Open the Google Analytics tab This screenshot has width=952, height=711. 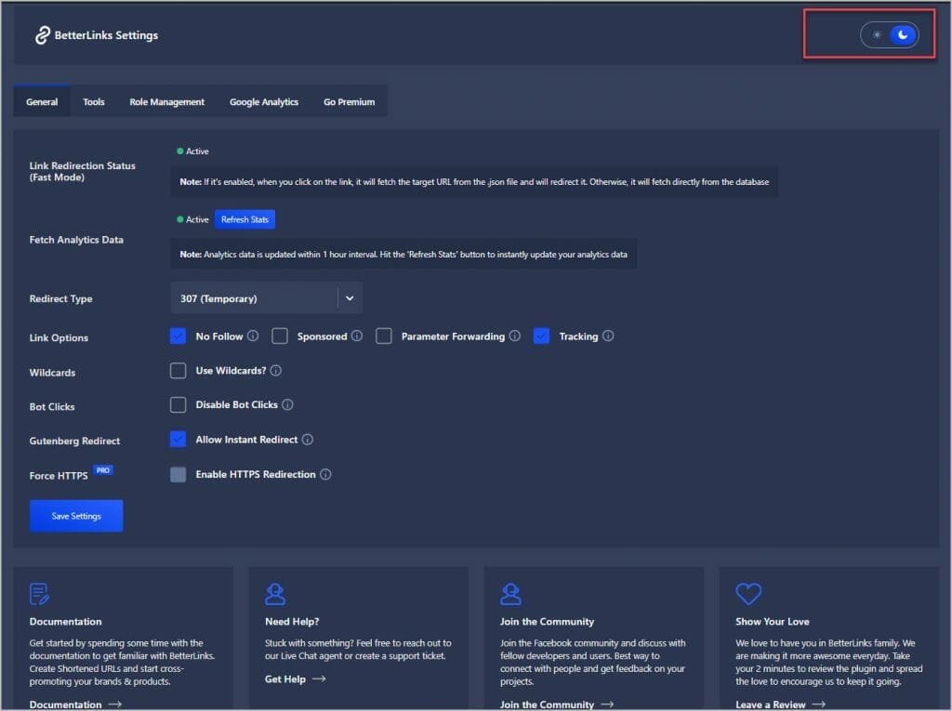tap(264, 101)
